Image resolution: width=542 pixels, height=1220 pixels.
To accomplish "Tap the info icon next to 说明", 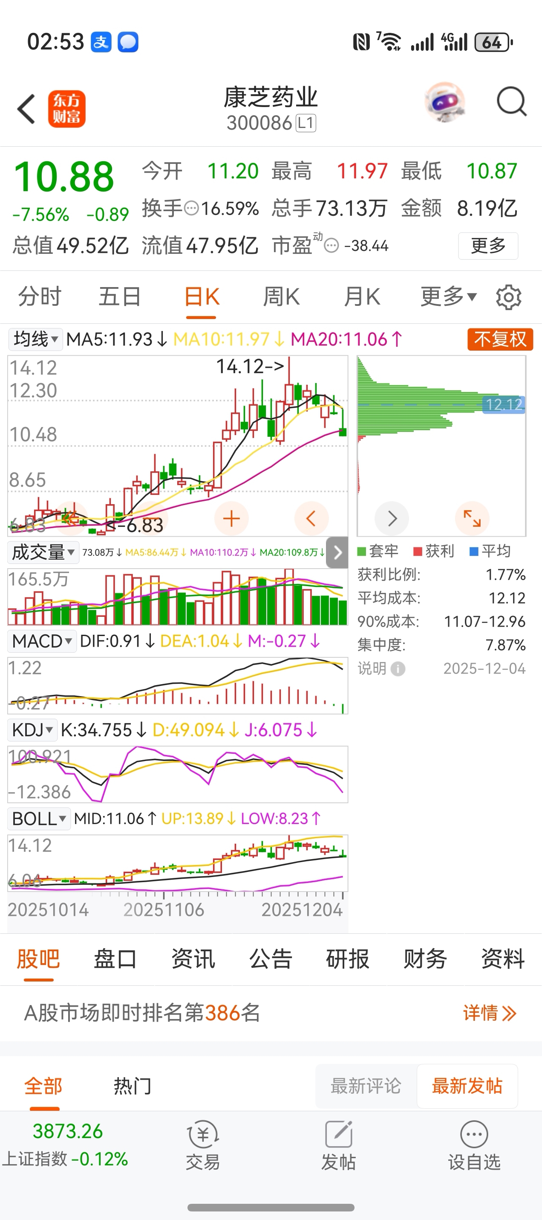I will [x=398, y=669].
